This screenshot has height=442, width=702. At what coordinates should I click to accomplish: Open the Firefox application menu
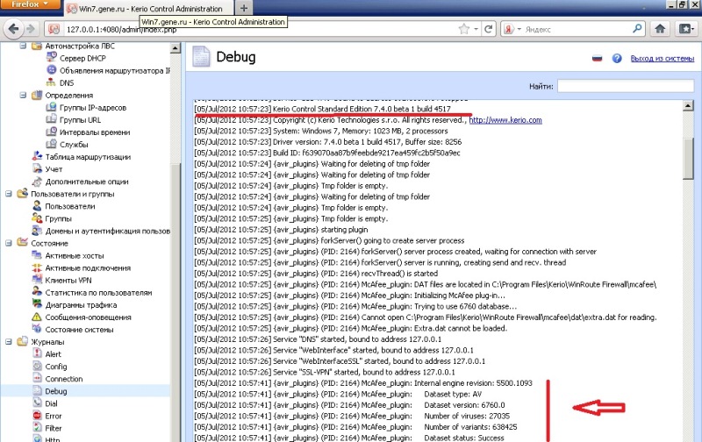tap(25, 6)
